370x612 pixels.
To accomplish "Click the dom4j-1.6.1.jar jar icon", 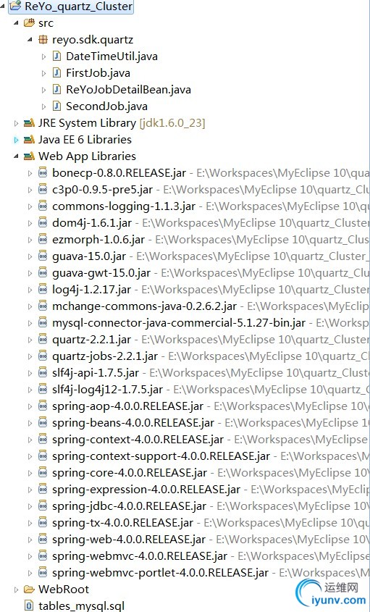I will point(43,223).
